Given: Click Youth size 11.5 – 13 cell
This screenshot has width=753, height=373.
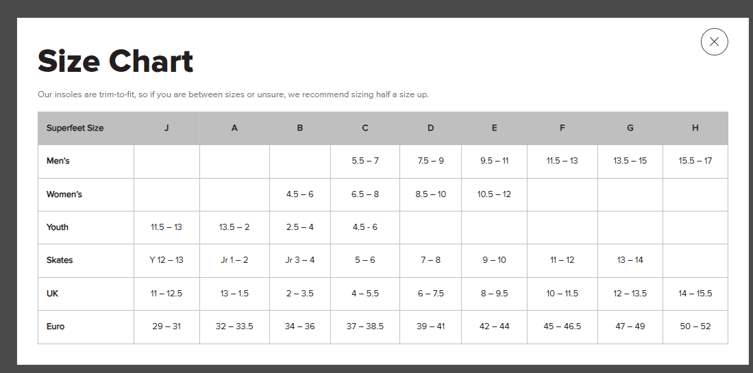Looking at the screenshot, I should [x=166, y=227].
